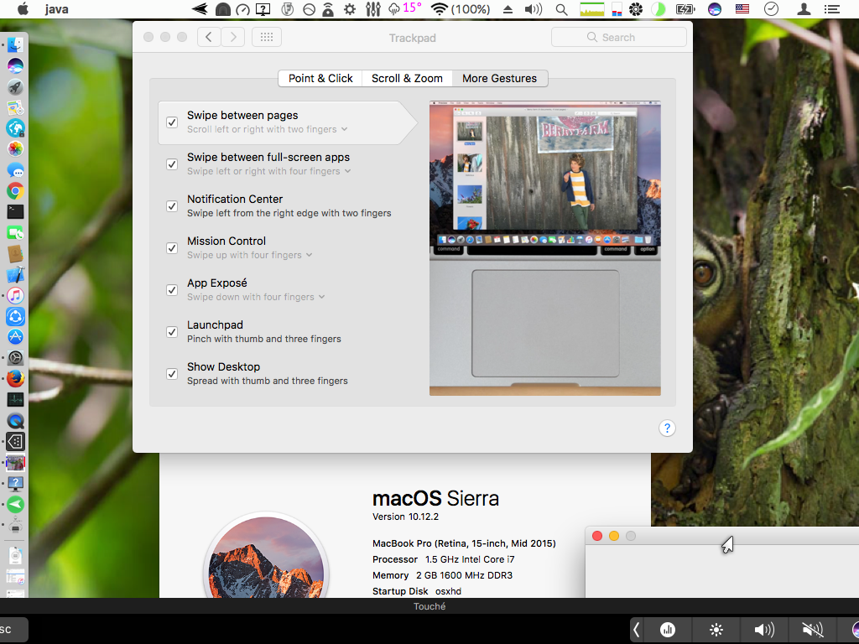This screenshot has width=859, height=644.
Task: Uncheck Swipe between pages checkbox
Action: point(172,122)
